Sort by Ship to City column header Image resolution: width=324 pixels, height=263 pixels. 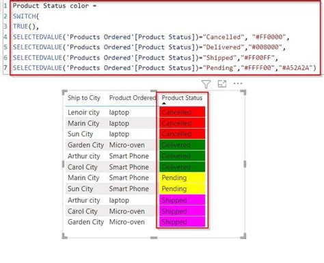[84, 98]
